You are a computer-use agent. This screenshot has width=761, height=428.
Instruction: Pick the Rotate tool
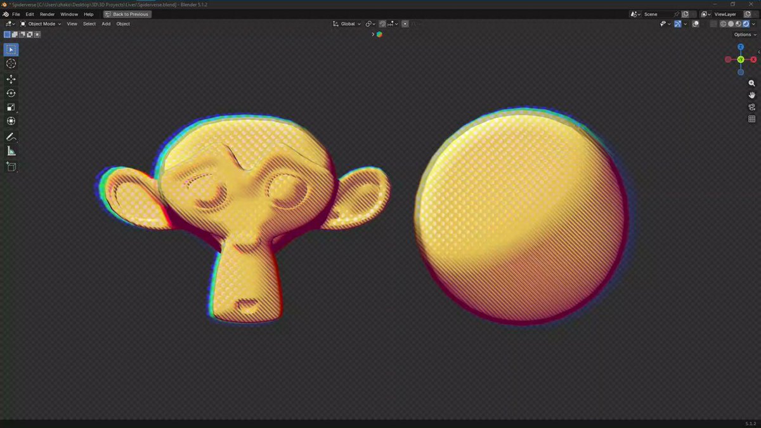click(11, 93)
